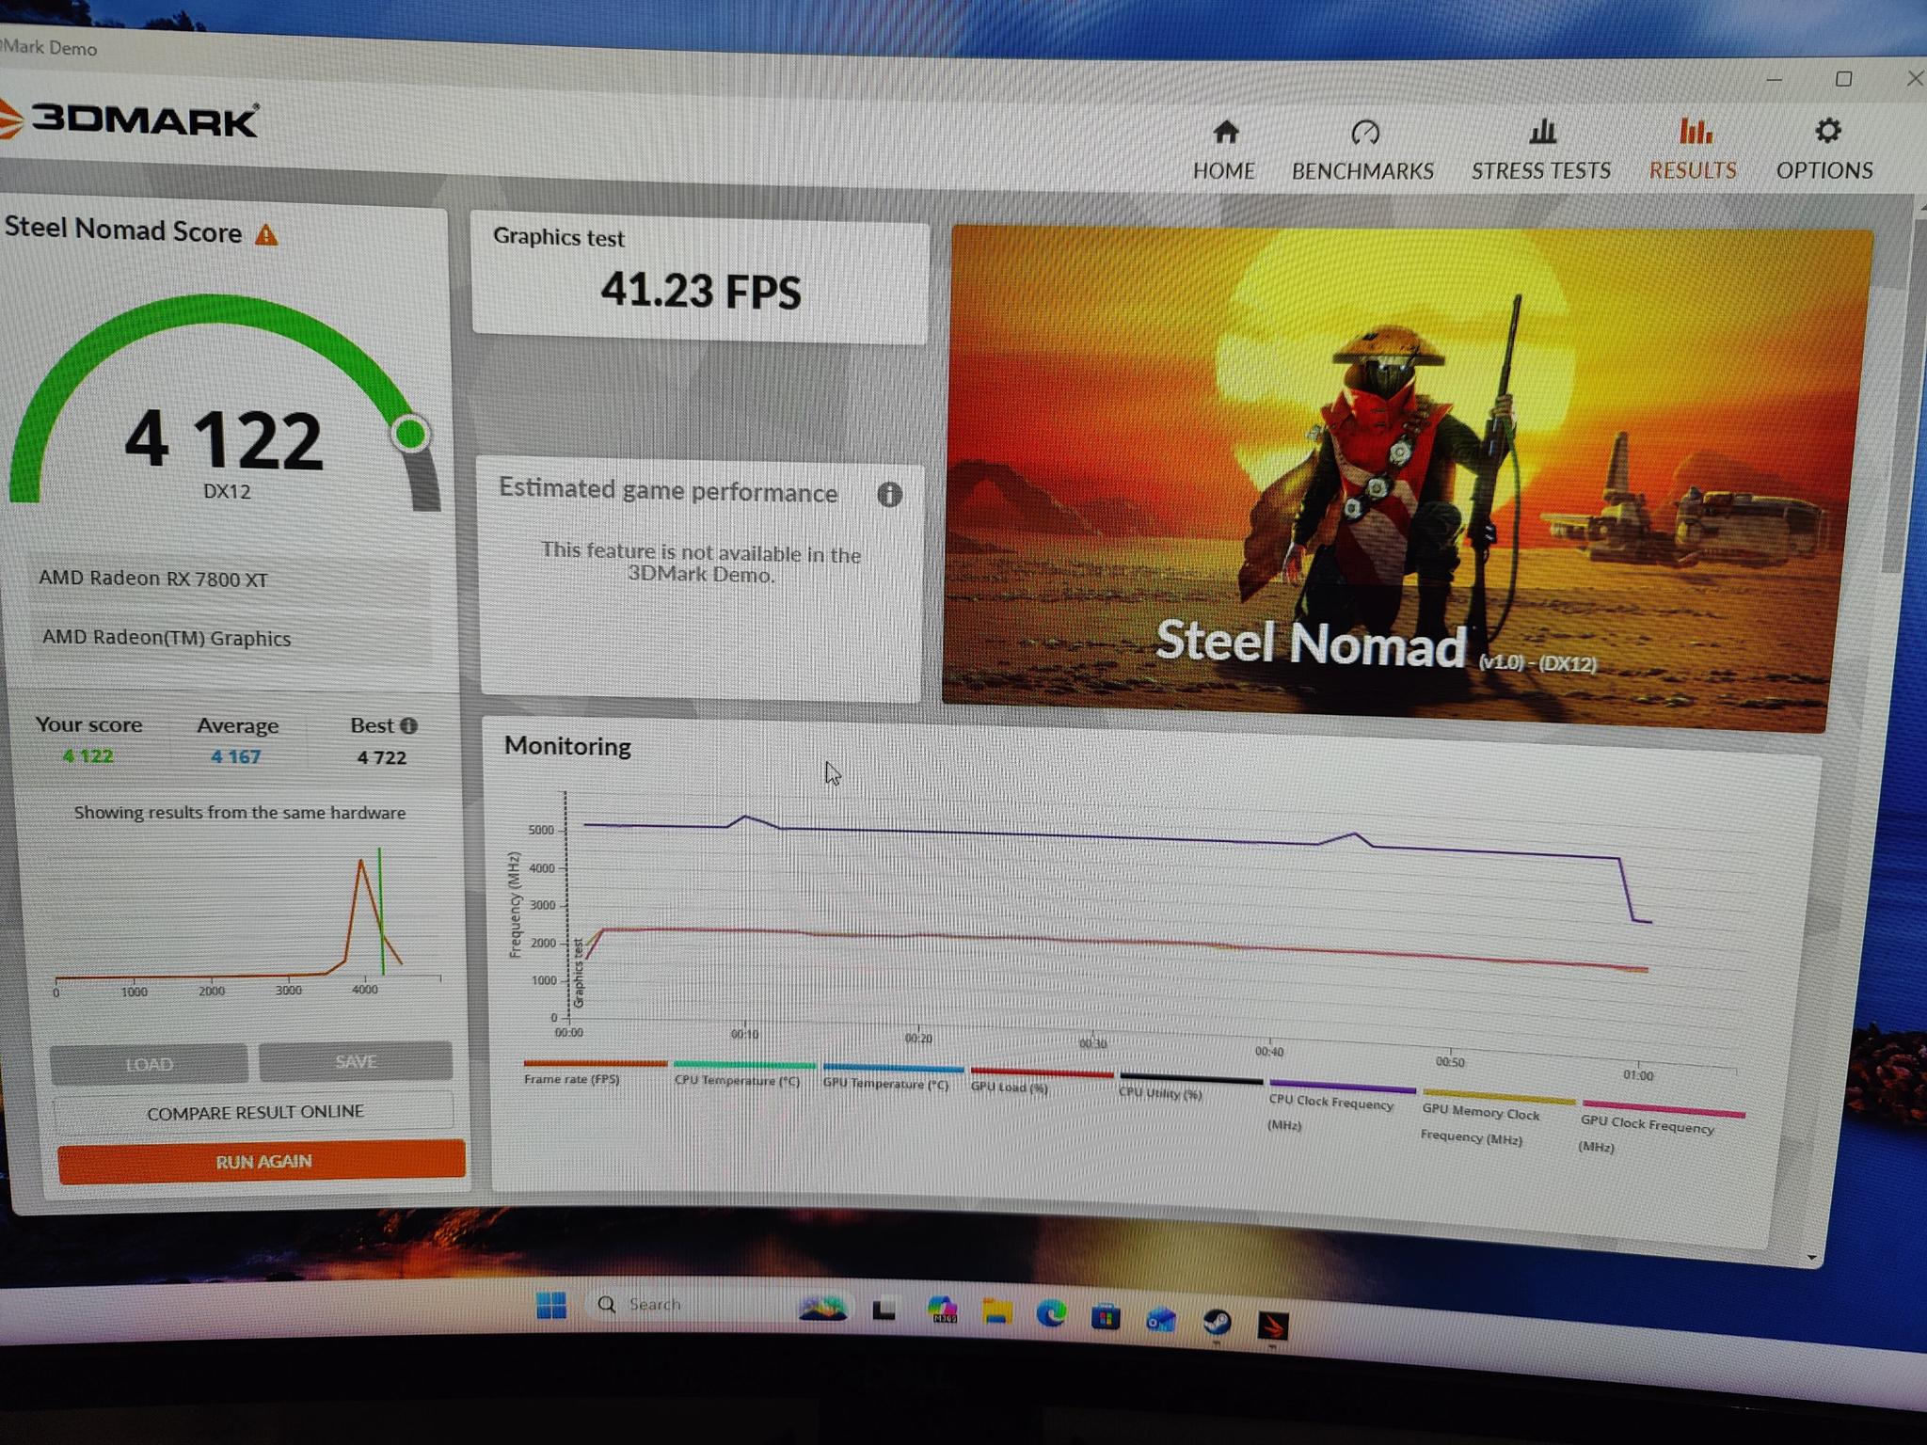The height and width of the screenshot is (1445, 1927).
Task: Launch Microsoft 365 Copilot from taskbar
Action: pos(942,1310)
